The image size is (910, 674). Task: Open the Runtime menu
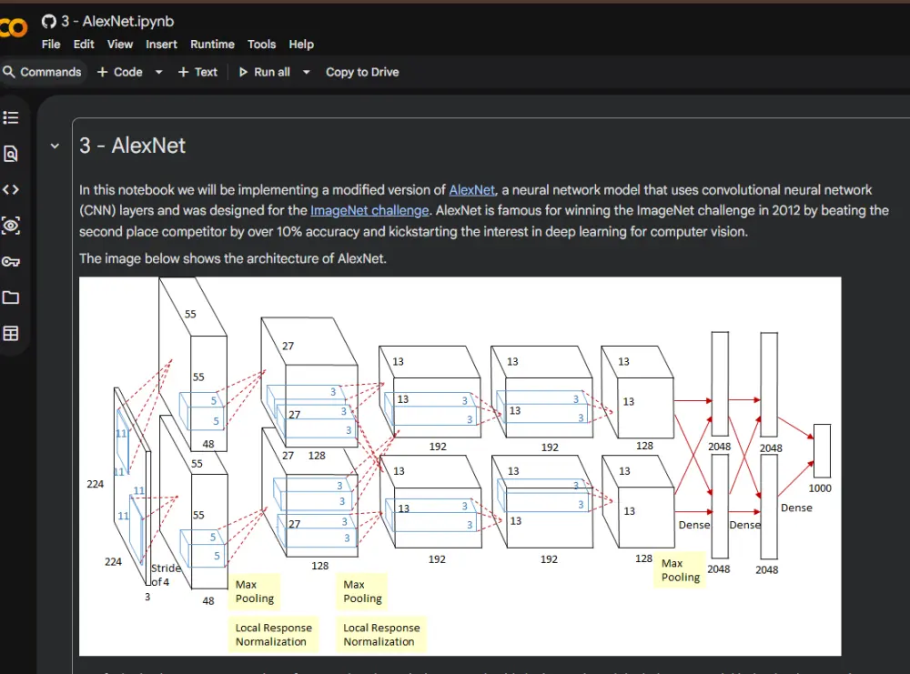(x=212, y=44)
